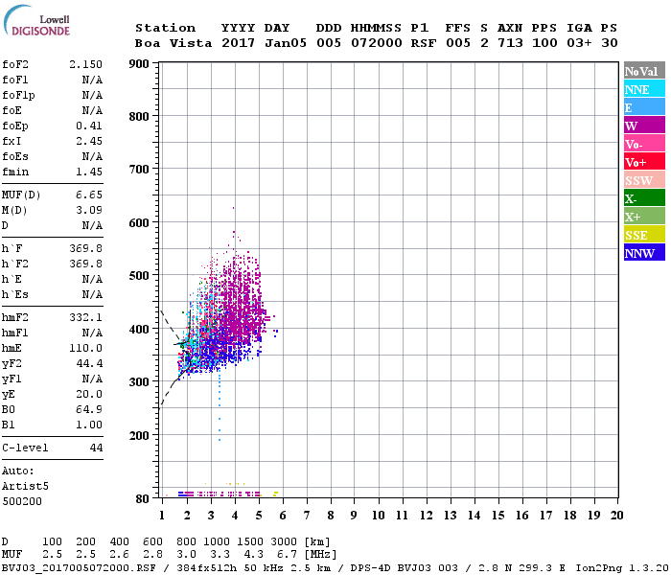Click the 713 AXN value in header
This screenshot has height=575, width=671.
coord(510,43)
